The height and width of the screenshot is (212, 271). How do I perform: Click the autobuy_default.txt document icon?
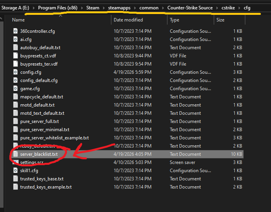16,47
